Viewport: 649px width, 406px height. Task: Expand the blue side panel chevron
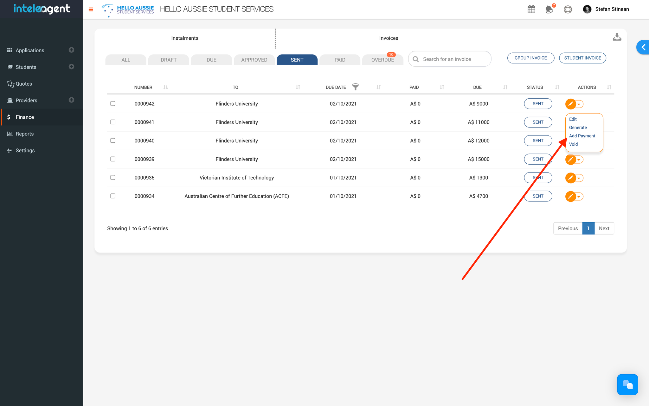pyautogui.click(x=643, y=48)
